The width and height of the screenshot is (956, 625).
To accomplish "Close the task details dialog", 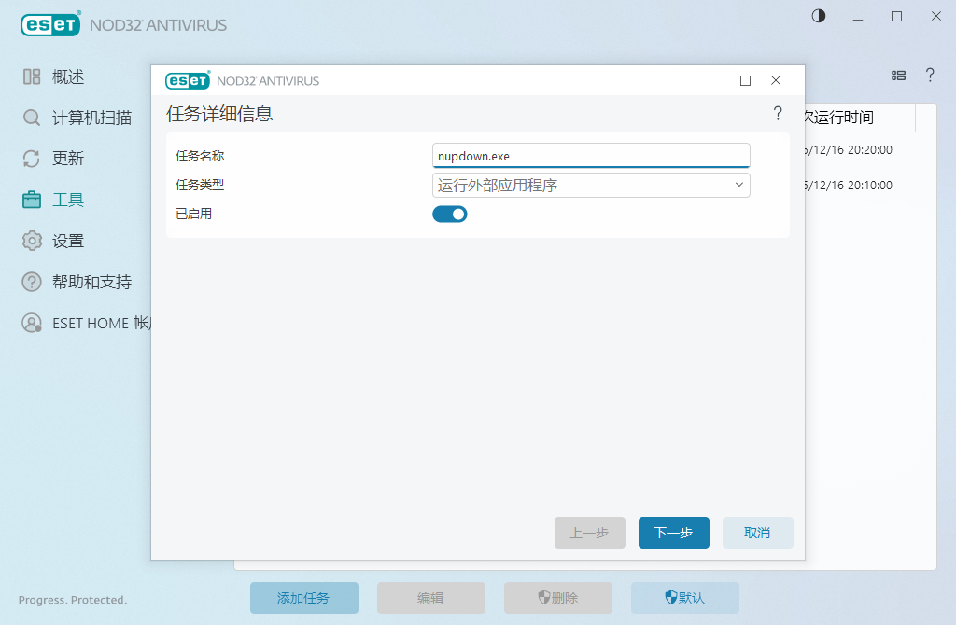I will click(x=776, y=81).
